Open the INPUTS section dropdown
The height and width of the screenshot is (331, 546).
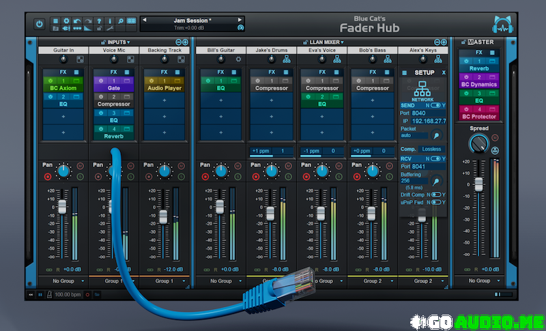point(128,42)
